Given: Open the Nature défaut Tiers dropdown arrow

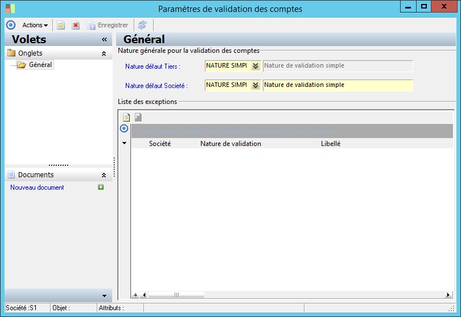Looking at the screenshot, I should (x=256, y=66).
